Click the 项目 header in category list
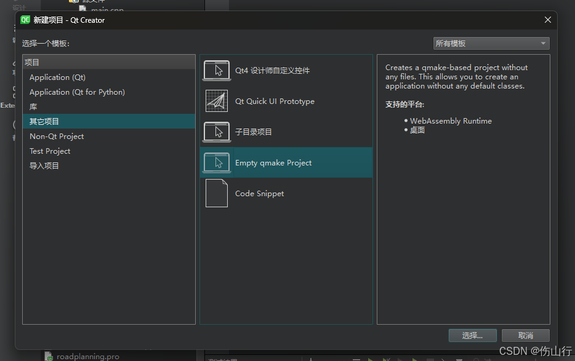 coord(109,62)
